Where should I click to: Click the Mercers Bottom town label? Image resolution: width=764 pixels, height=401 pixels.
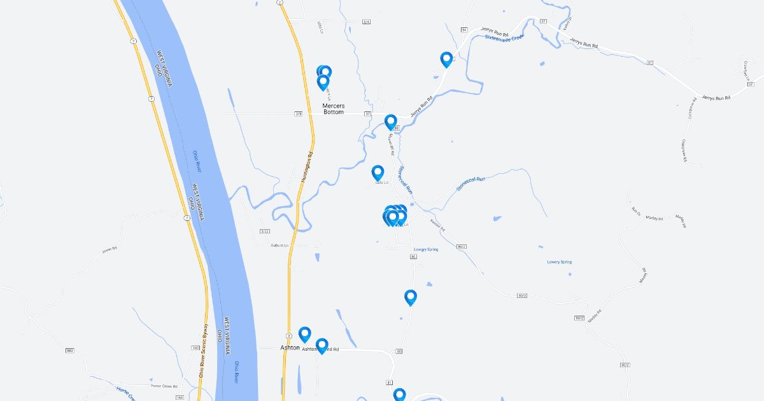tap(334, 109)
